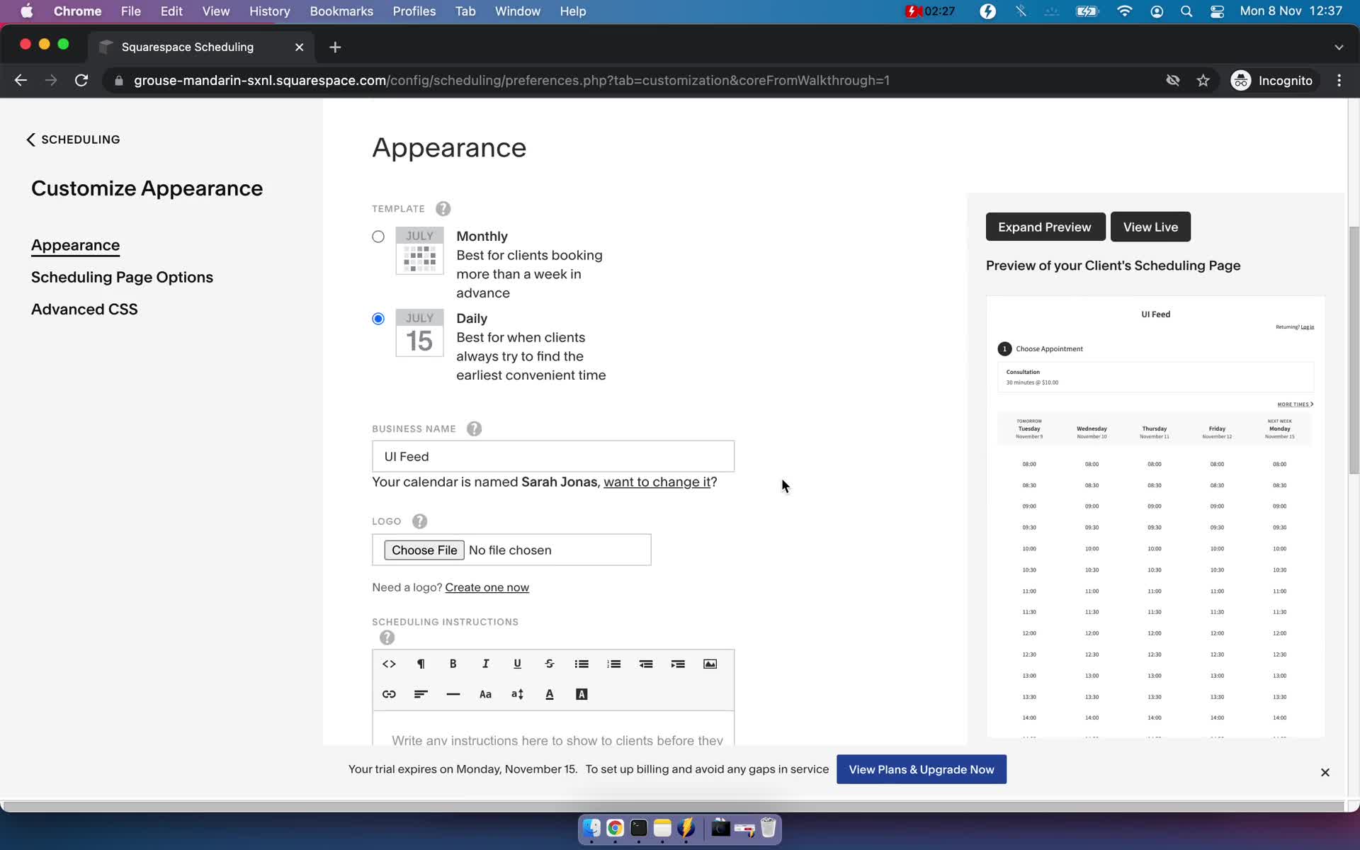
Task: Expand the preview with Expand Preview button
Action: tap(1045, 226)
